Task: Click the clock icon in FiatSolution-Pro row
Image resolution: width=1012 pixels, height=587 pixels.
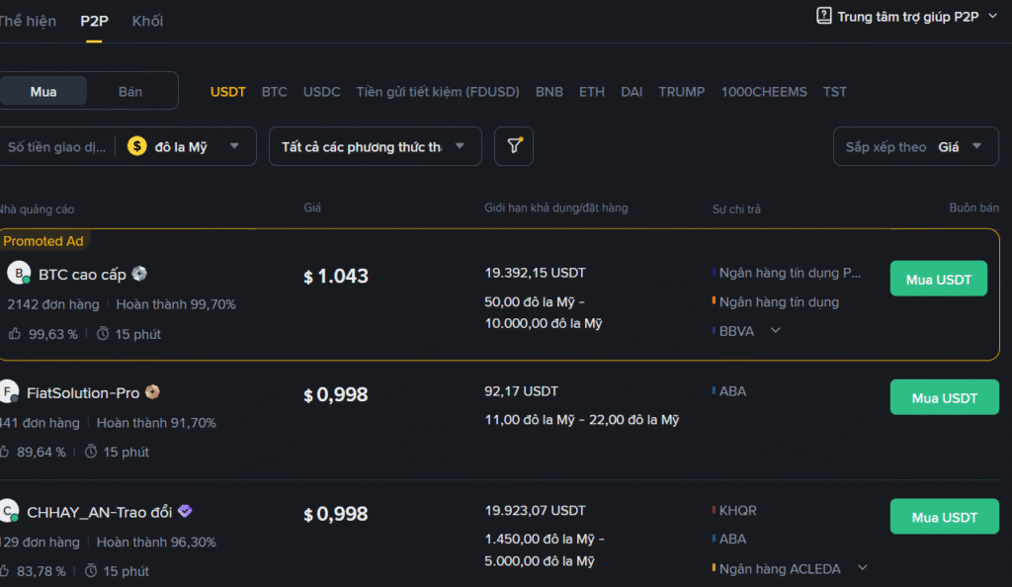Action: click(x=91, y=452)
